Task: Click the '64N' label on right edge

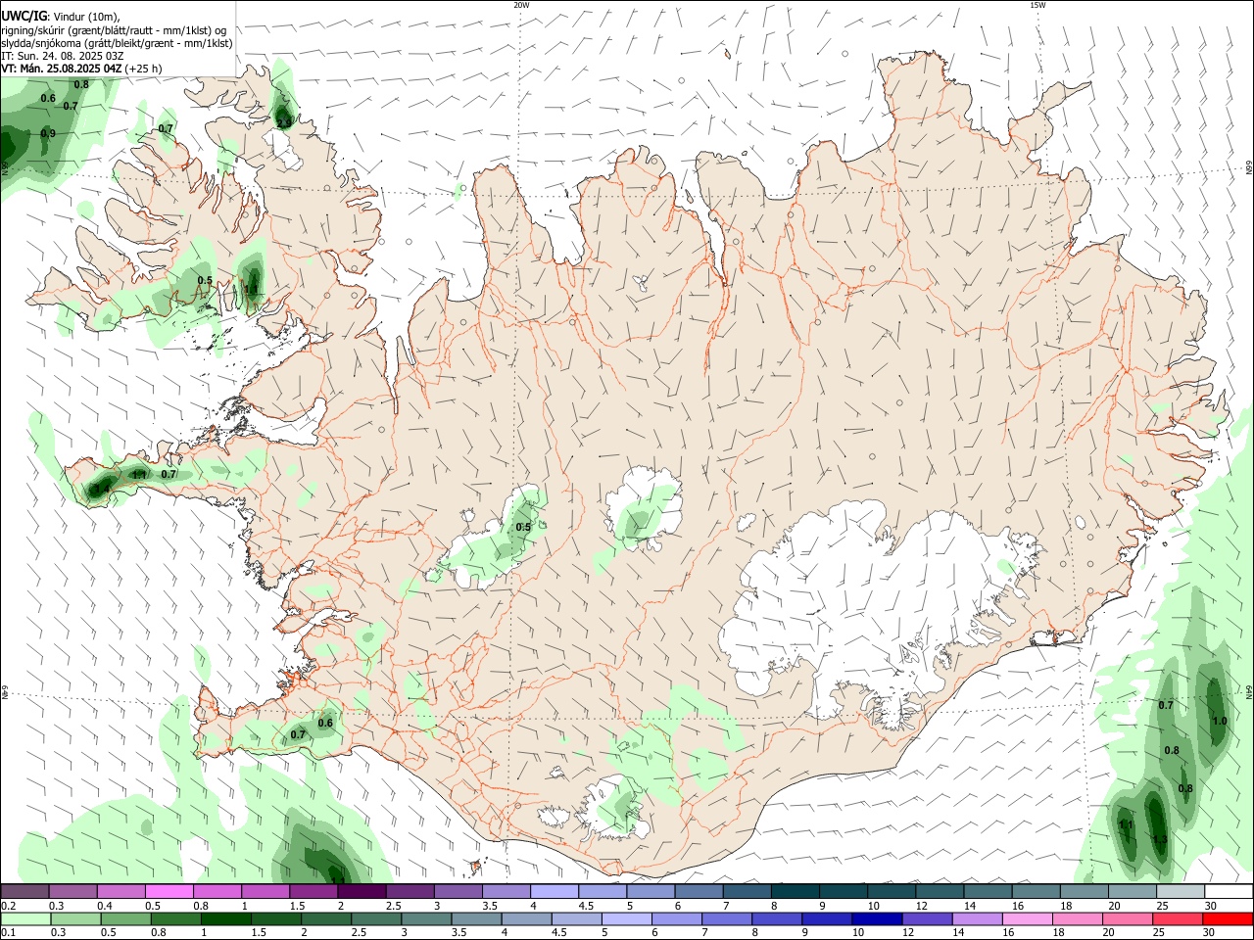Action: tap(1249, 691)
